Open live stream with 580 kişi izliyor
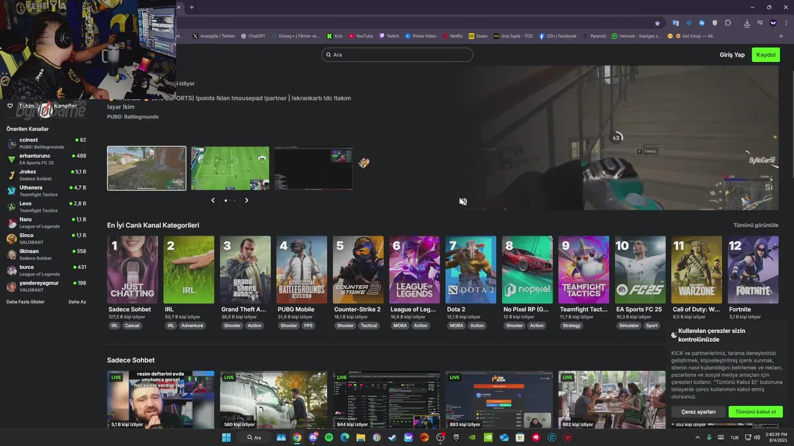Screen dimensions: 794x446 (274, 400)
